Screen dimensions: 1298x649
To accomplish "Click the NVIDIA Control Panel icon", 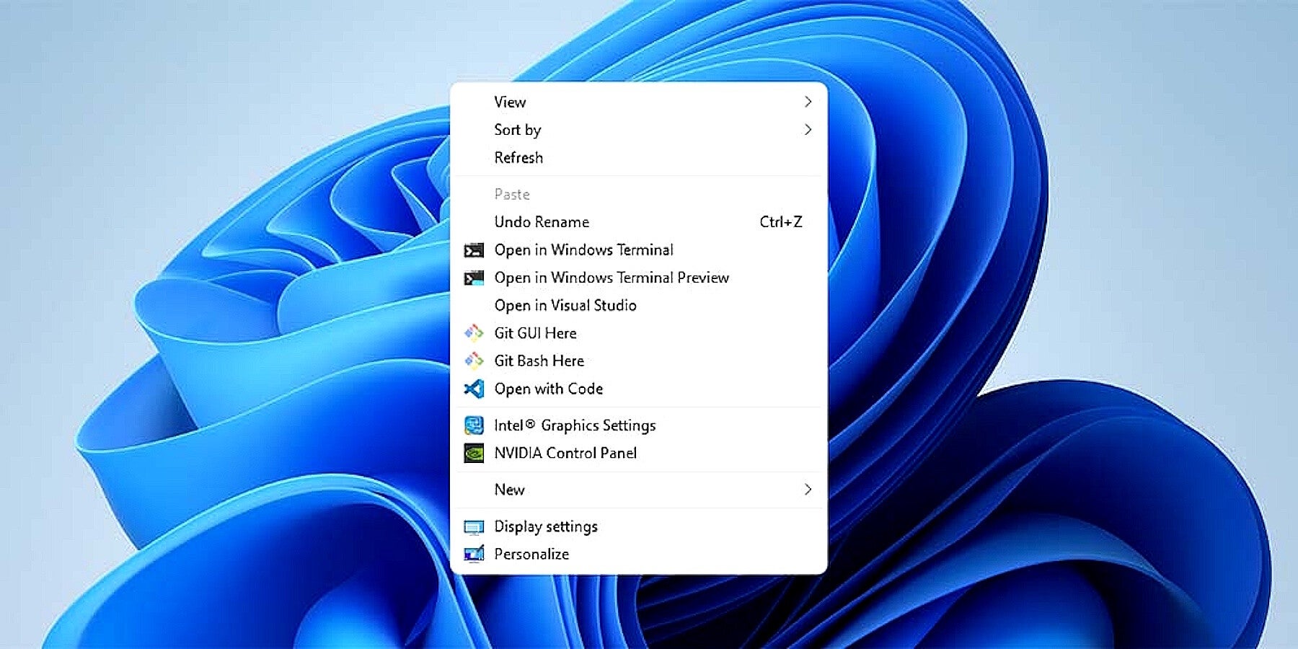I will coord(474,453).
